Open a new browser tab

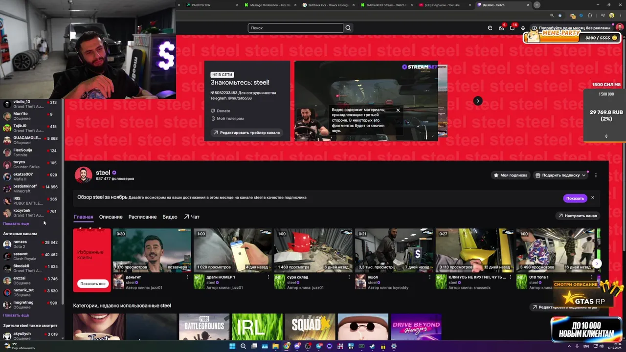(x=537, y=5)
